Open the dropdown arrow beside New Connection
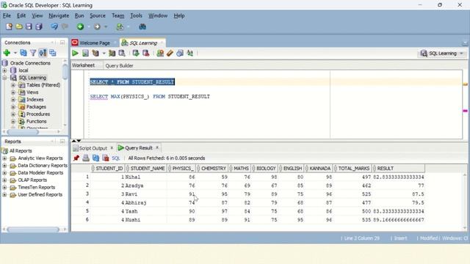This screenshot has width=470, height=264. 15,53
